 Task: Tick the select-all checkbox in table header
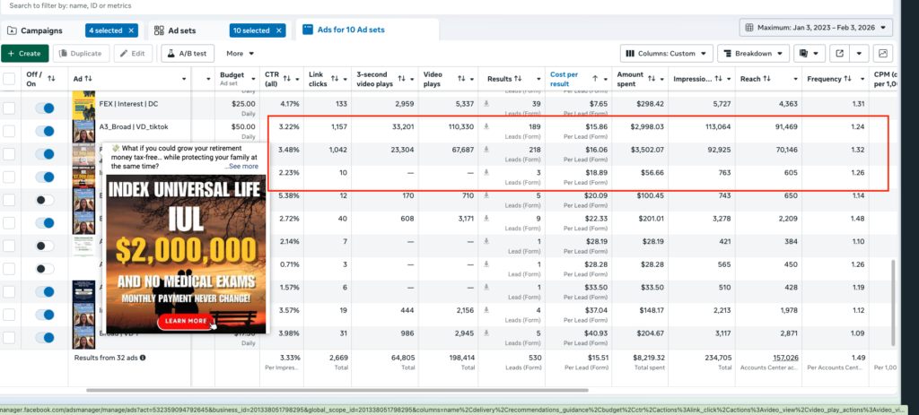click(9, 79)
